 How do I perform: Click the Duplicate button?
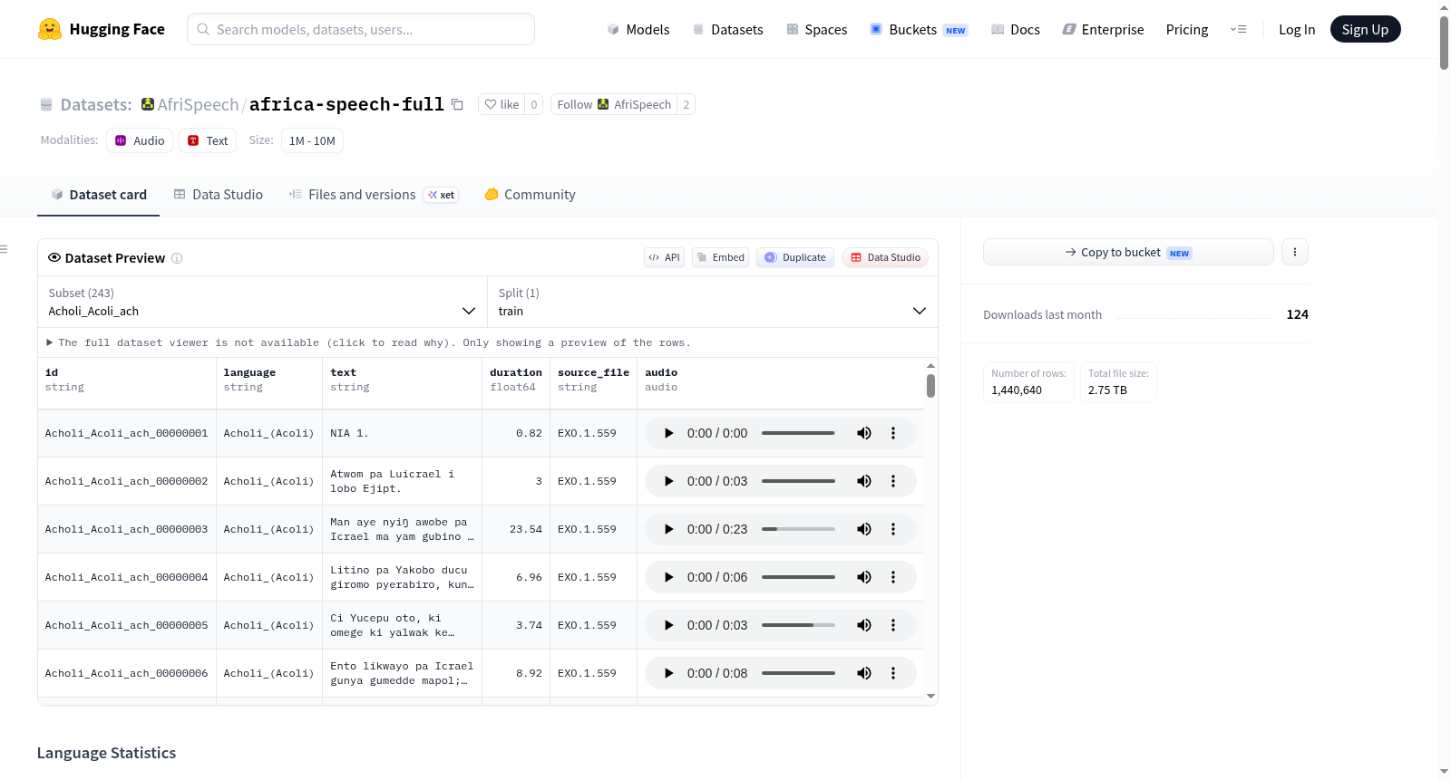point(795,257)
